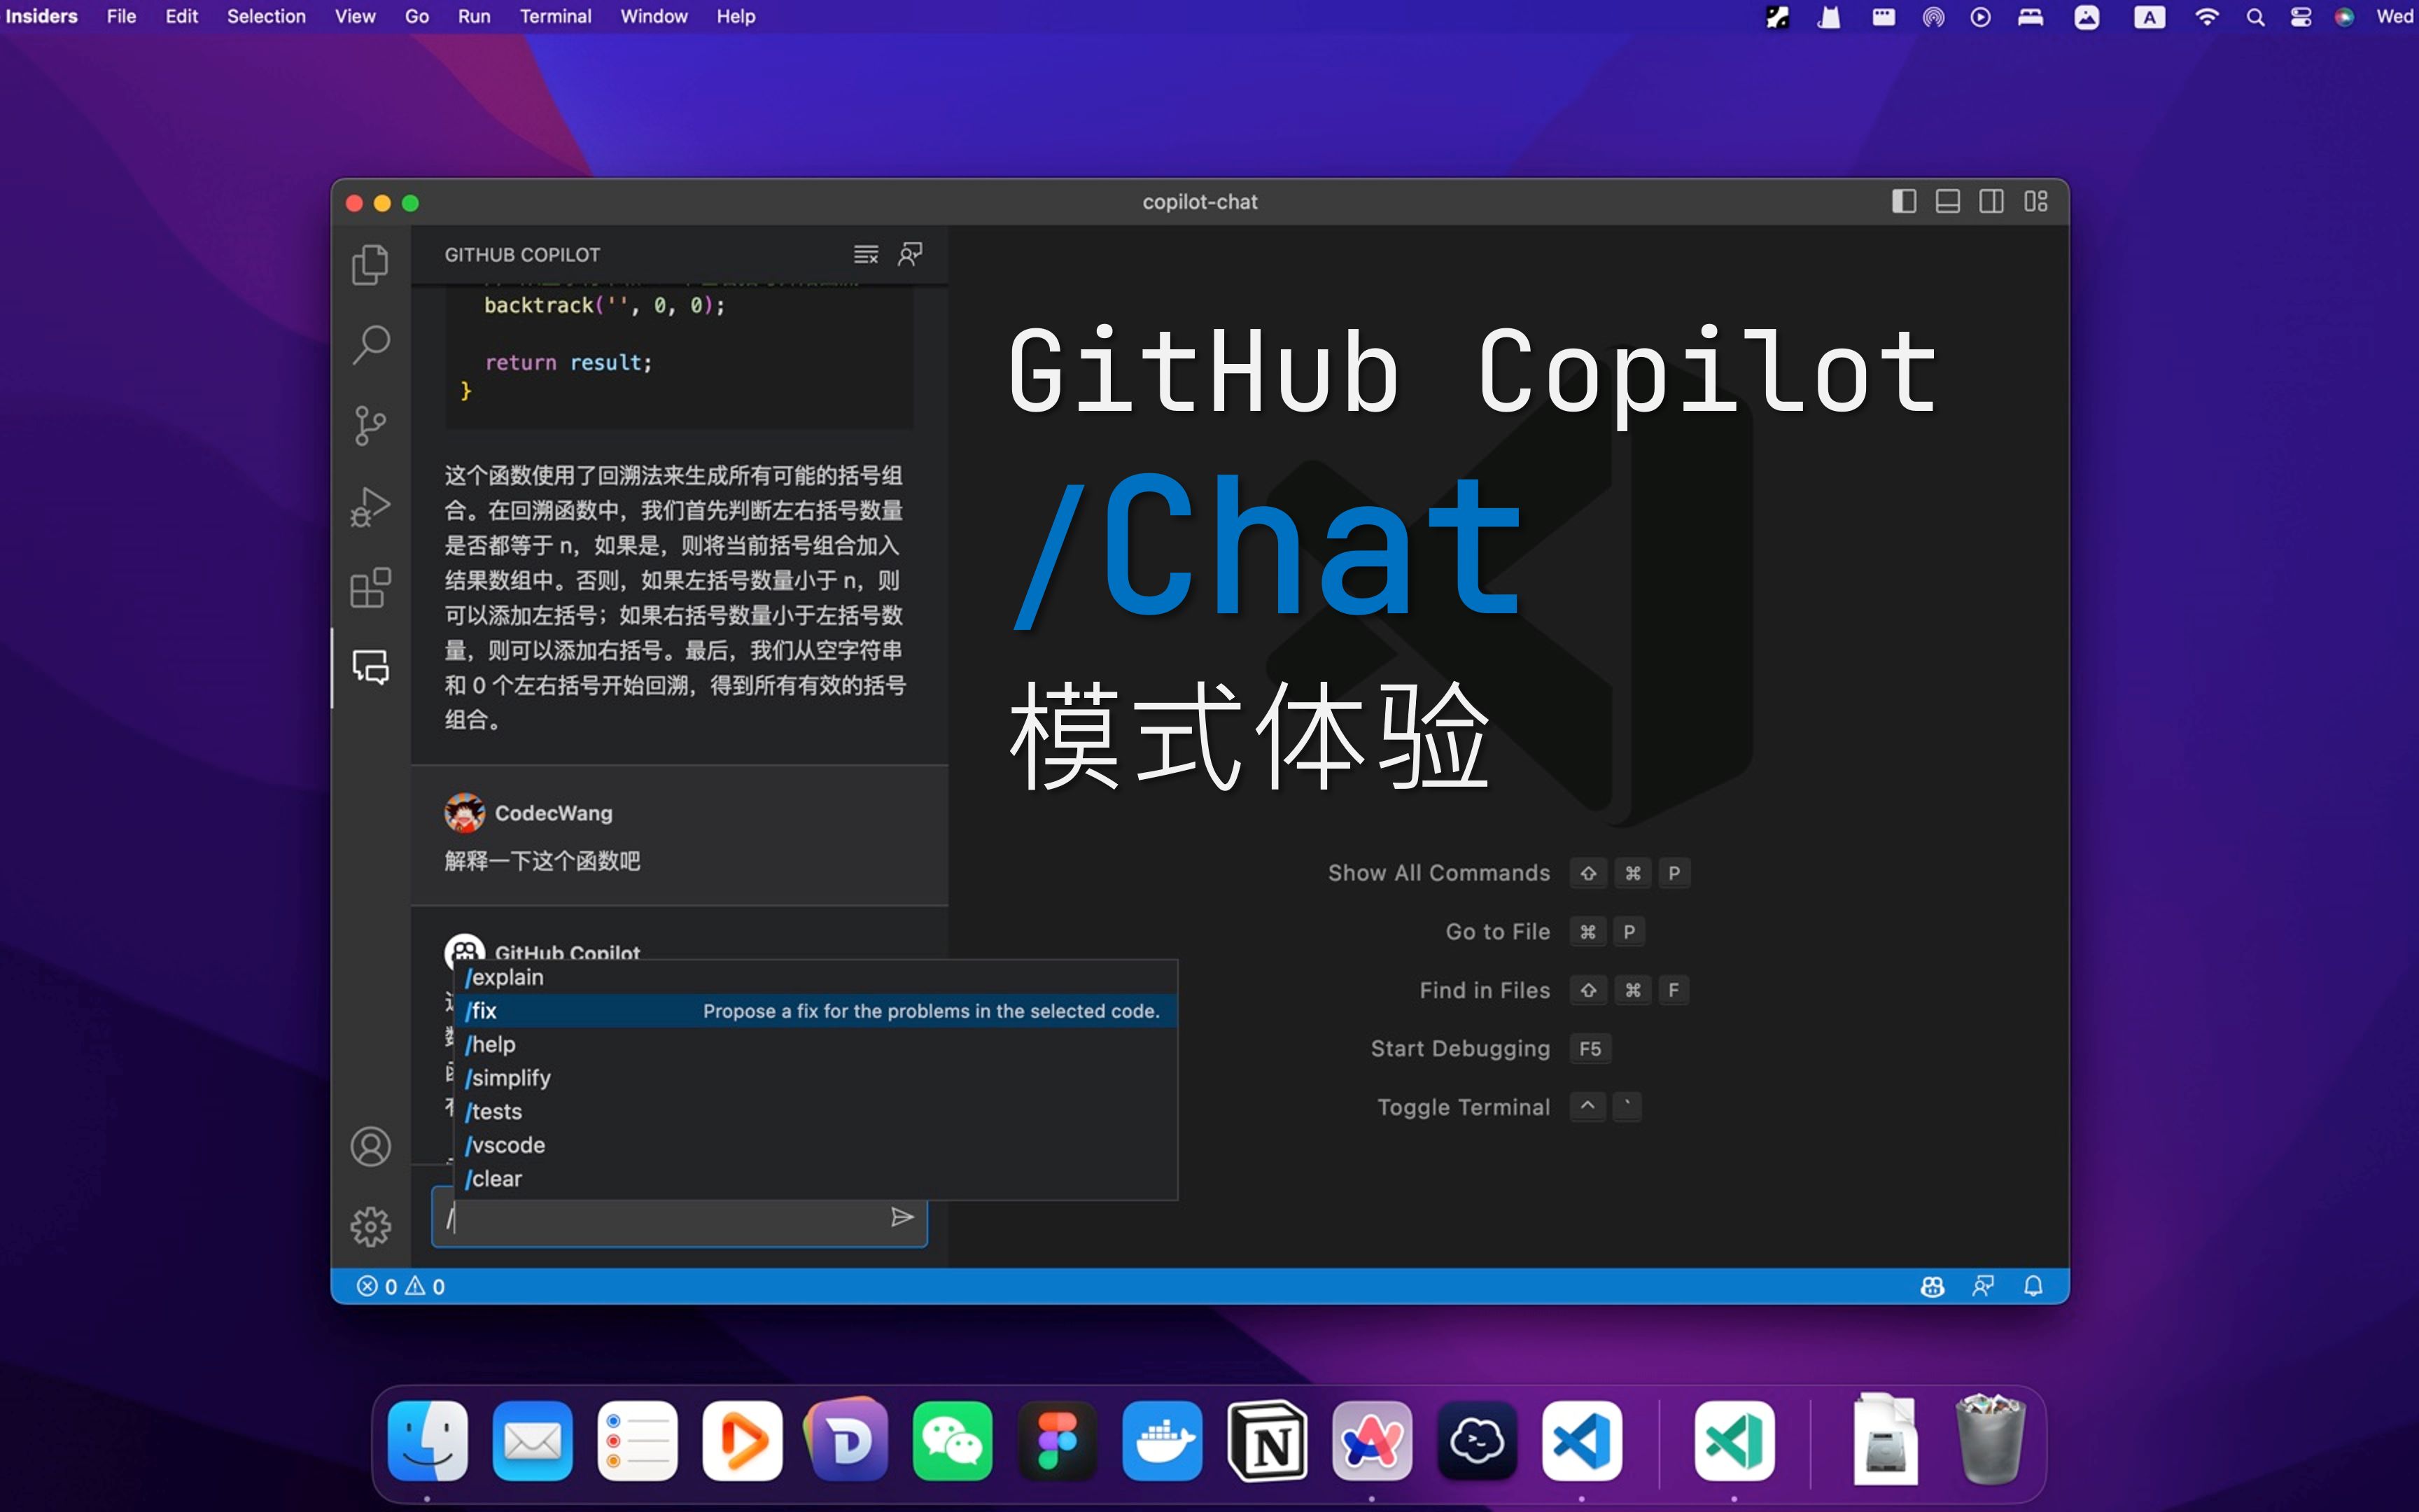The image size is (2419, 1512).
Task: Click the 'return result;' code line
Action: point(568,363)
